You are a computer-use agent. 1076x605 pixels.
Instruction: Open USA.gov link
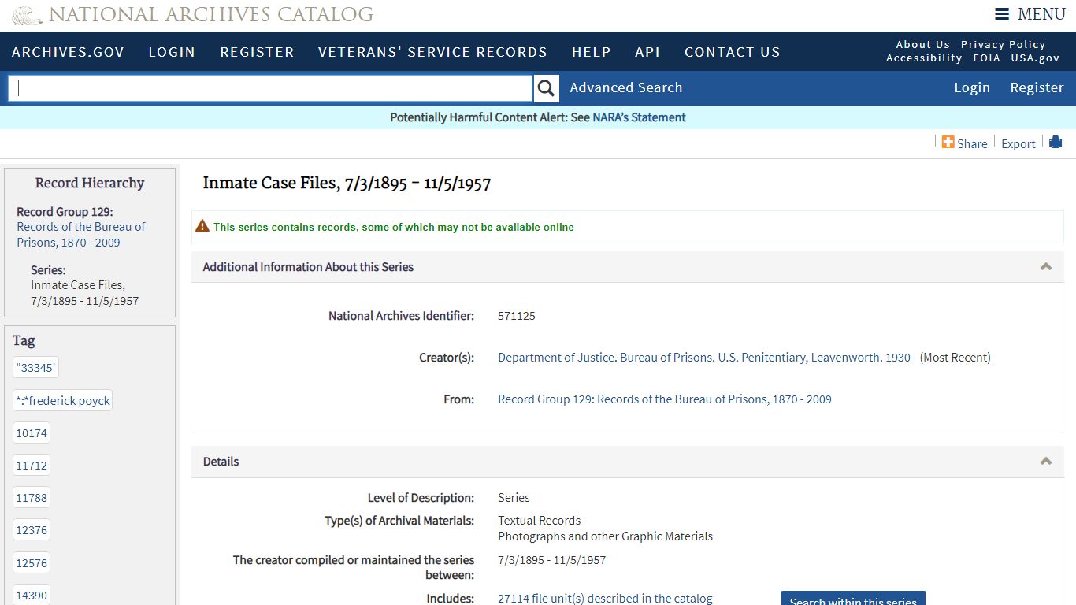click(x=1035, y=58)
